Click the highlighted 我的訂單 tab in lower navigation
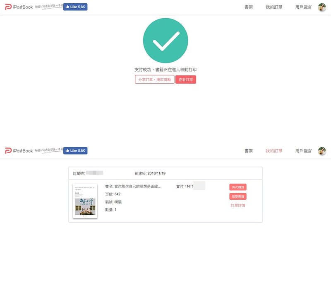The width and height of the screenshot is (331, 281). pyautogui.click(x=274, y=150)
